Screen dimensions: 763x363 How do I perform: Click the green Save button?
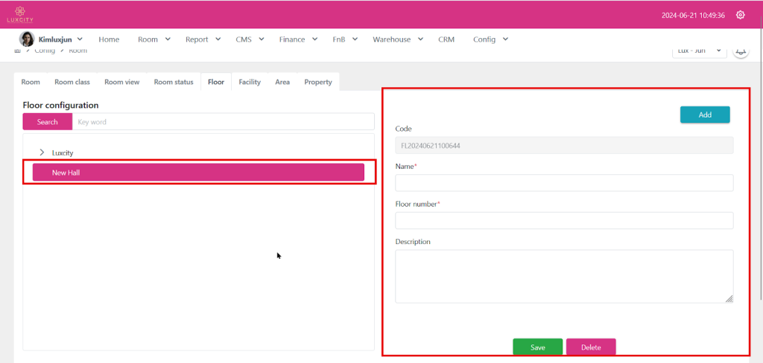[537, 347]
